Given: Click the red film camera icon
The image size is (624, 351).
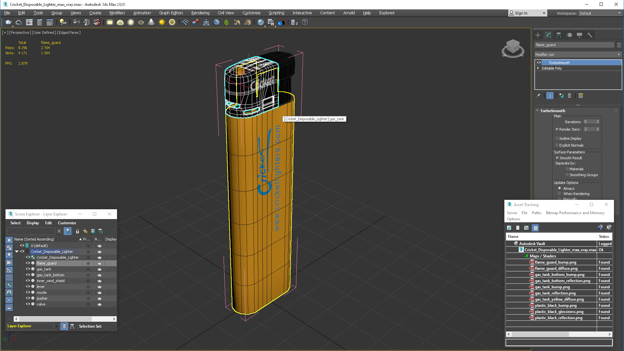Looking at the screenshot, I should tap(97, 22).
